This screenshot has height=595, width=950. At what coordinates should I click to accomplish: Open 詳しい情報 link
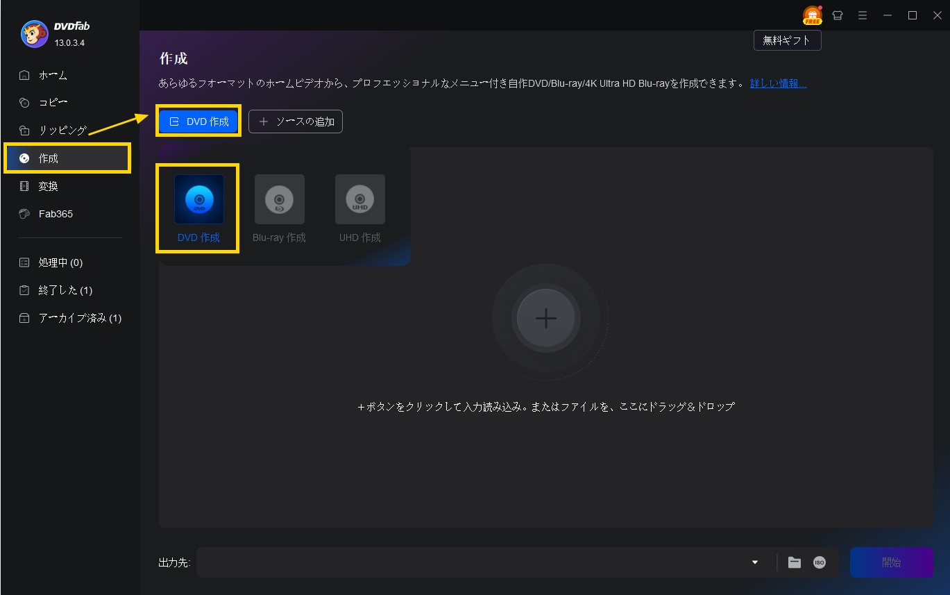pos(779,83)
